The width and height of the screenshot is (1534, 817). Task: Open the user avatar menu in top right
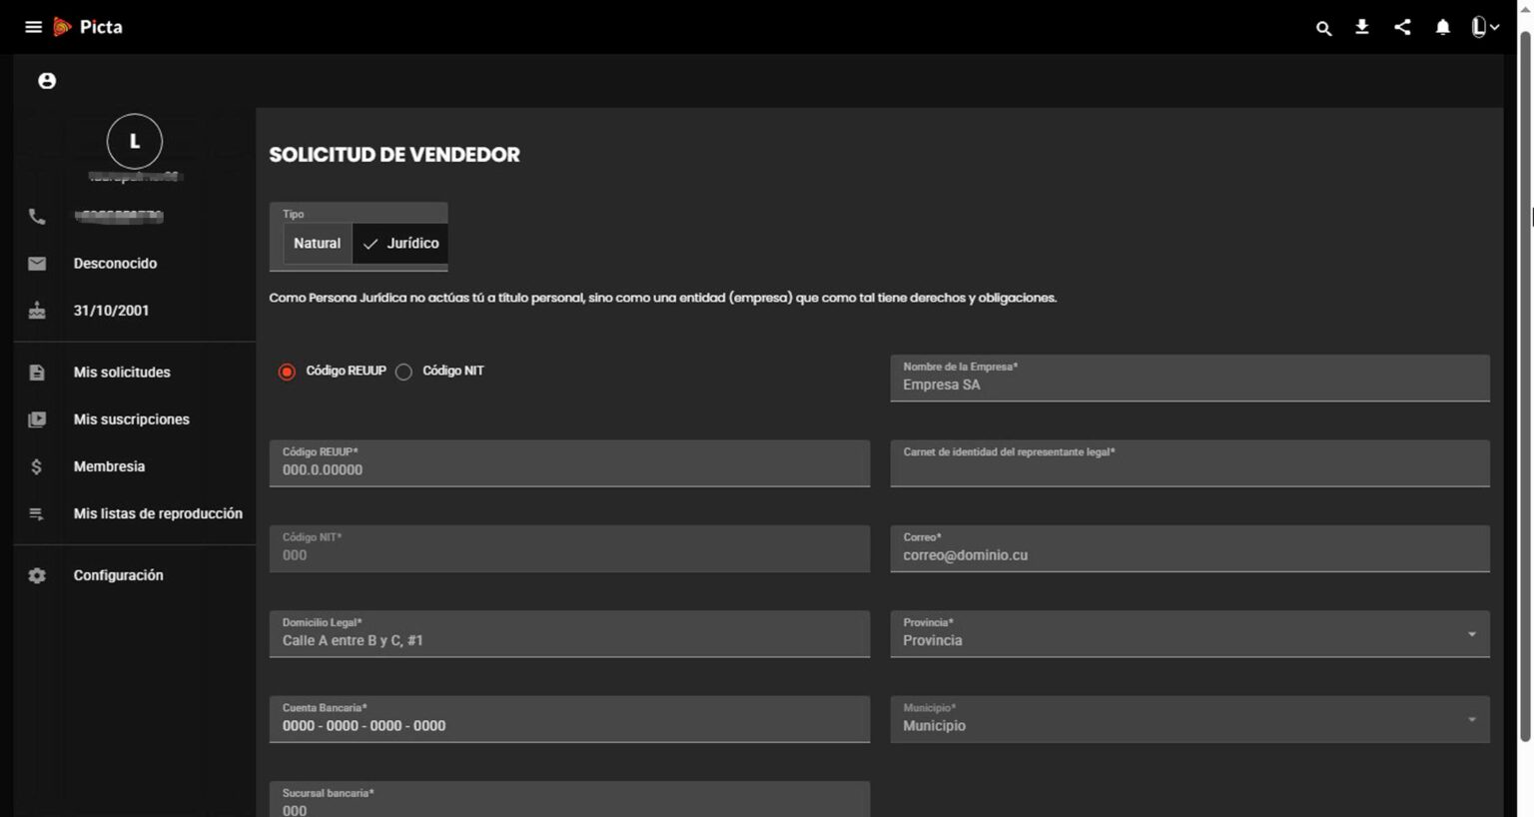click(1484, 27)
